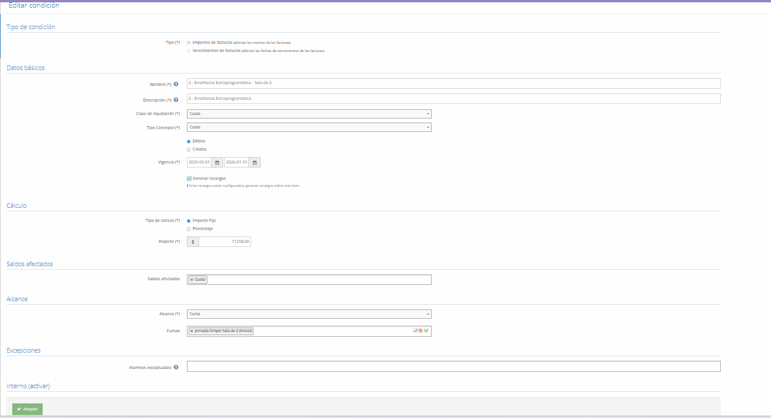
Task: Open the Vigencia end date calendar
Action: click(x=255, y=162)
